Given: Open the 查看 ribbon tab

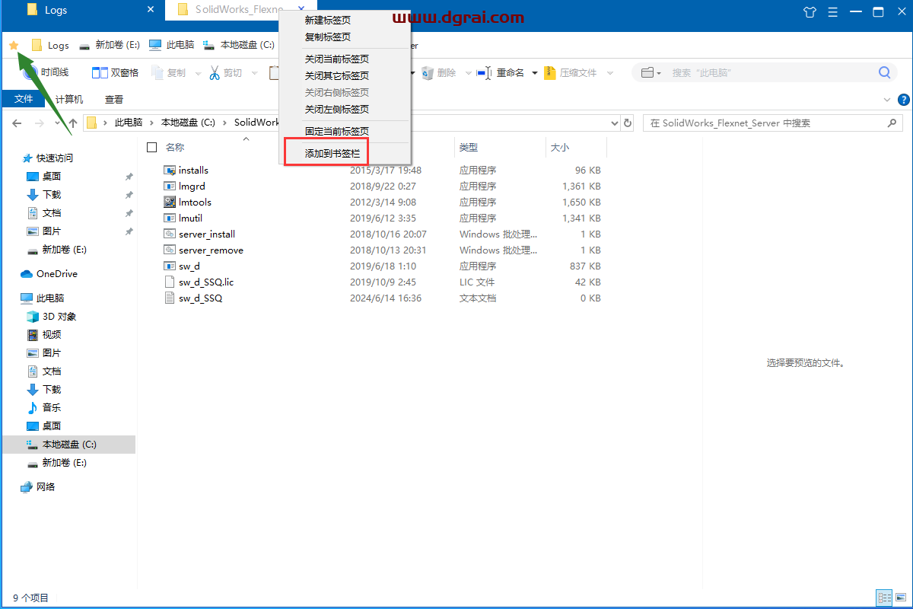Looking at the screenshot, I should point(114,100).
